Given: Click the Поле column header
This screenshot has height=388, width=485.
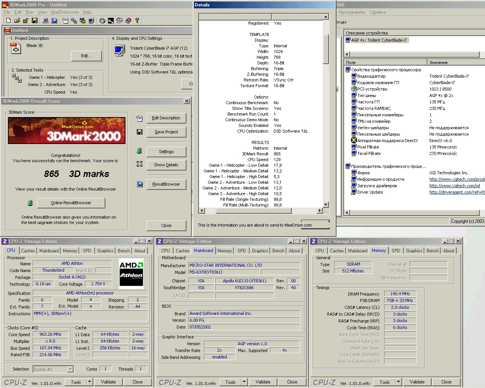Looking at the screenshot, I should click(385, 63).
